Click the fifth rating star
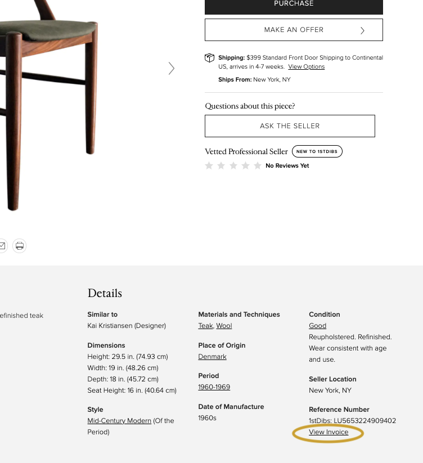The image size is (423, 463). tap(258, 165)
